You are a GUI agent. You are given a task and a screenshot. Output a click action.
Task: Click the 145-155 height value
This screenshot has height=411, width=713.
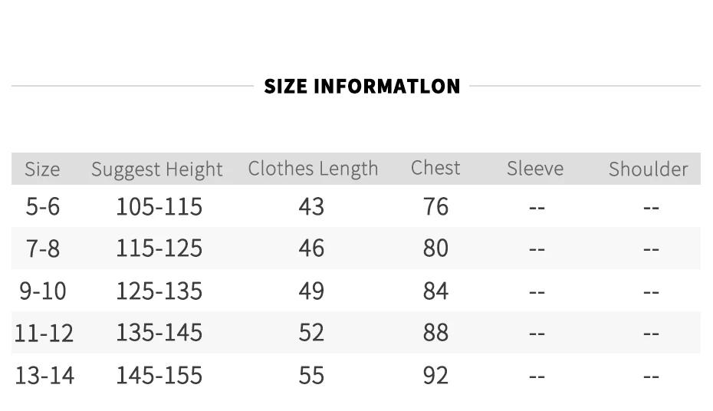point(159,376)
